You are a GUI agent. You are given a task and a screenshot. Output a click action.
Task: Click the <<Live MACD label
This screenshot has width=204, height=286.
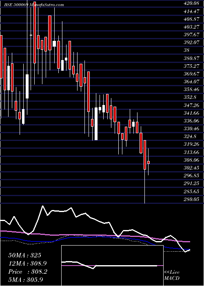point(172,275)
